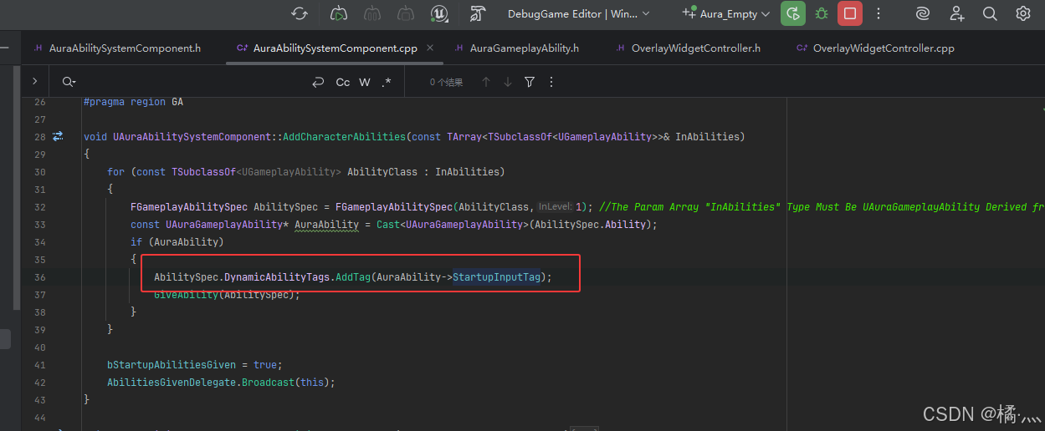This screenshot has width=1045, height=431.
Task: Click the refresh/sync icon in the top toolbar
Action: coord(300,13)
